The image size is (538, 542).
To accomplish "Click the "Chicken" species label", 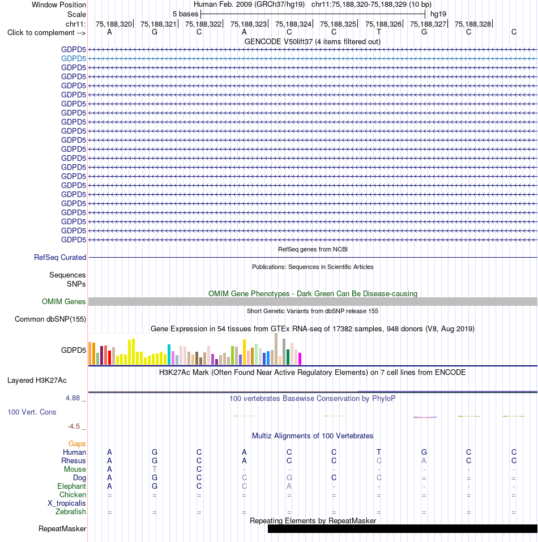I will click(72, 495).
